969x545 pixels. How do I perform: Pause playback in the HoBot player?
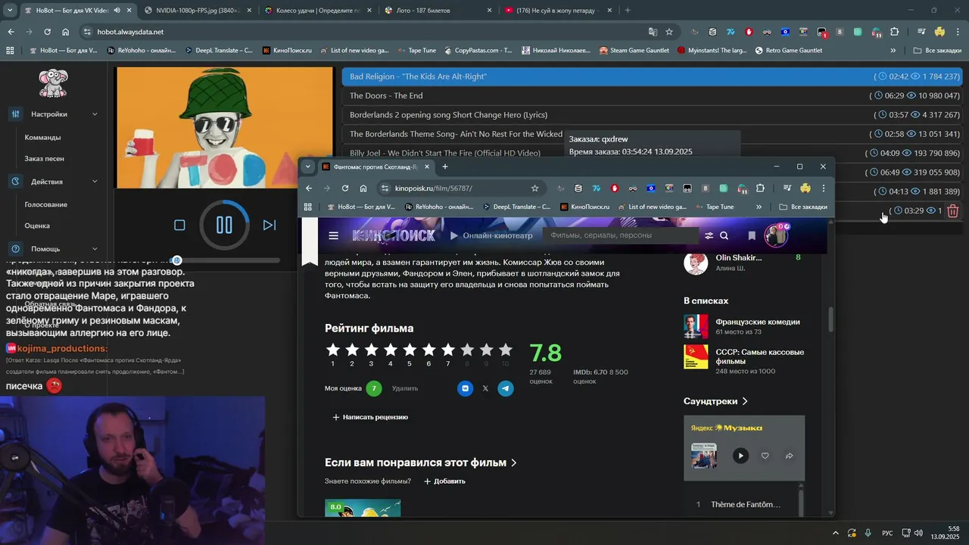pos(224,225)
